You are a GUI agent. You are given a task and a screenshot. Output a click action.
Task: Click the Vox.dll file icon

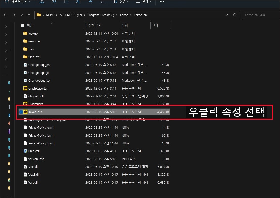point(25,167)
